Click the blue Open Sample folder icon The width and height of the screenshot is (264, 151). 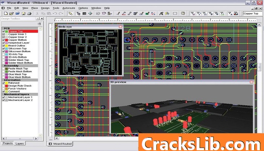click(x=17, y=14)
